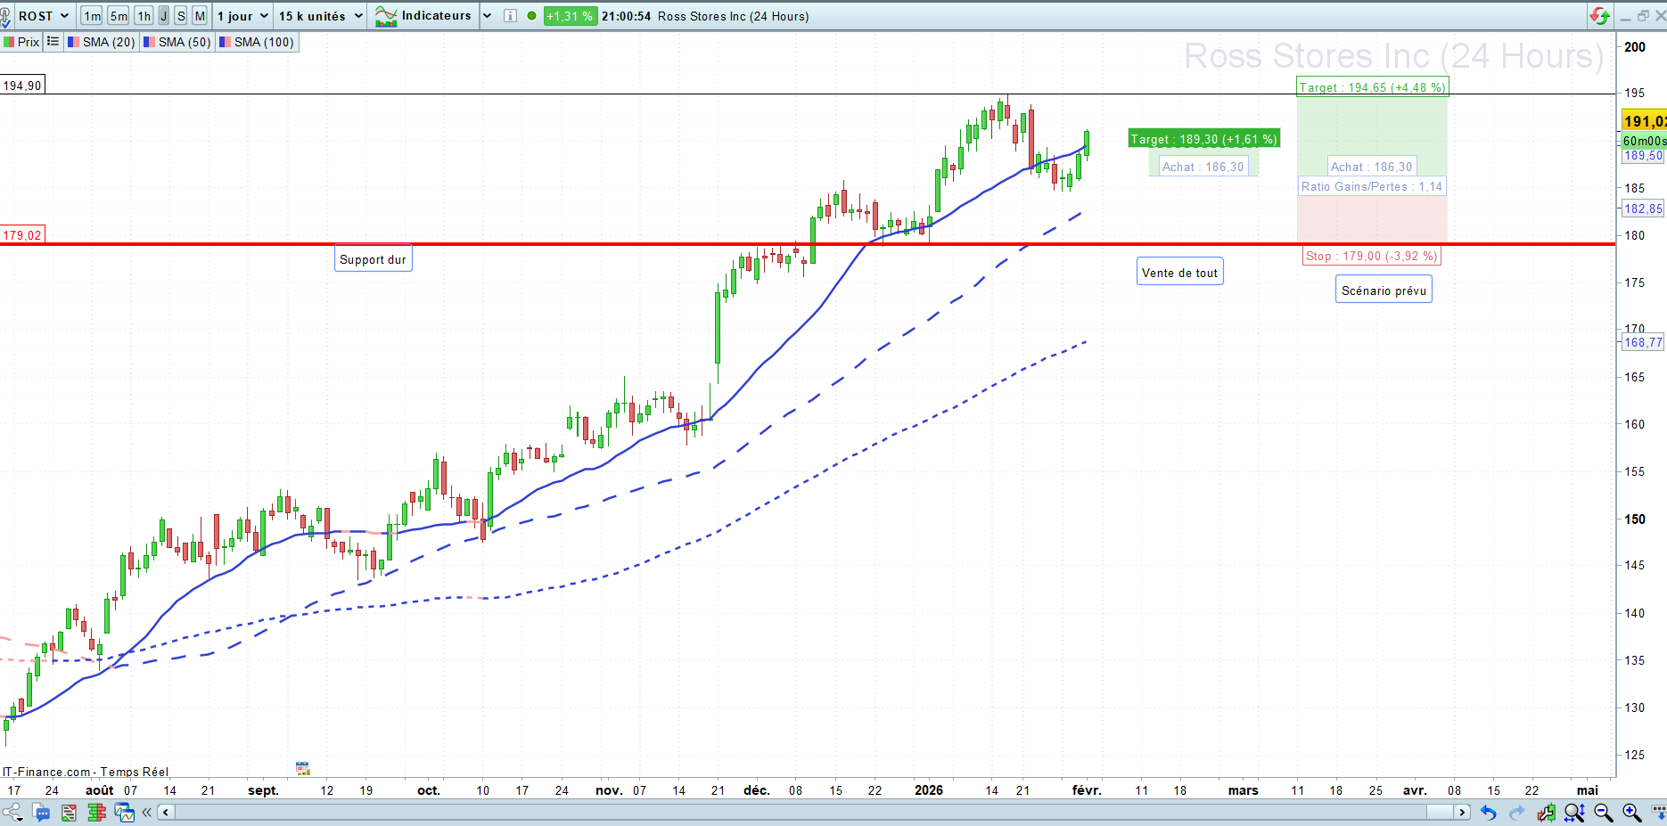The image size is (1667, 826).
Task: Click the blue undo arrow
Action: click(1488, 812)
